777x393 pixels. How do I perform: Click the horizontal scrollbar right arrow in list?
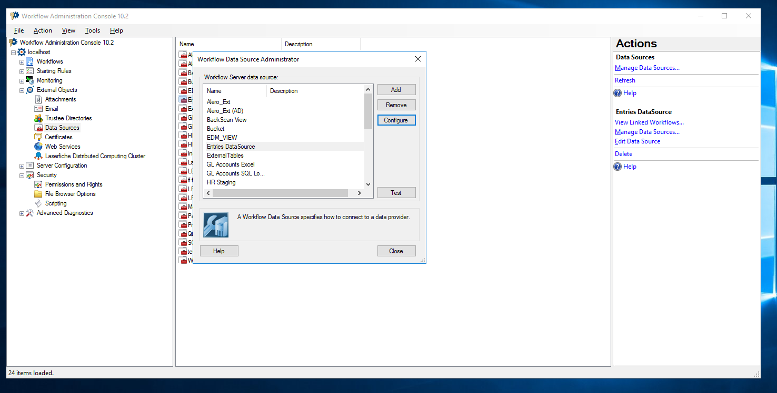point(360,193)
